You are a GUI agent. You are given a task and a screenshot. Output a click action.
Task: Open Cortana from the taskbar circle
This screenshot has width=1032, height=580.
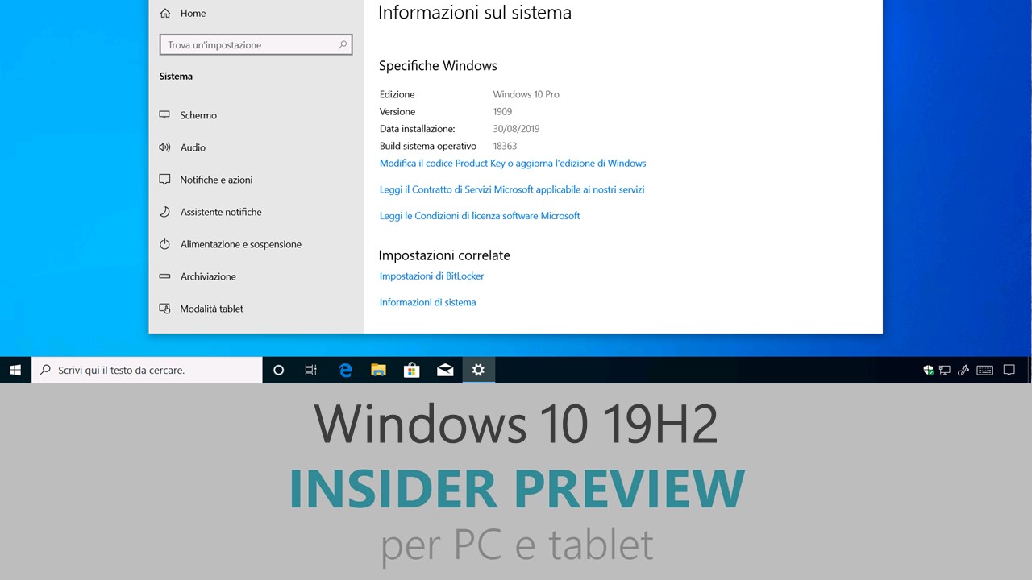tap(279, 370)
